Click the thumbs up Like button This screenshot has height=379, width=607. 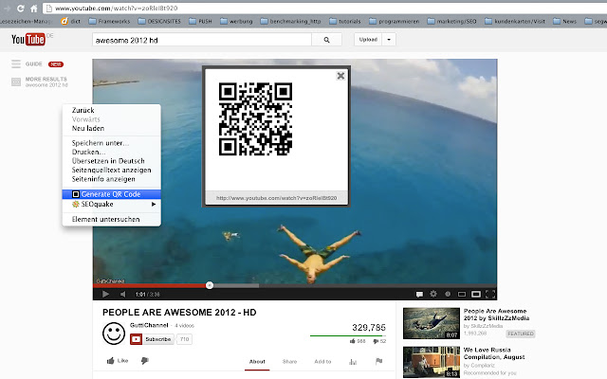118,361
